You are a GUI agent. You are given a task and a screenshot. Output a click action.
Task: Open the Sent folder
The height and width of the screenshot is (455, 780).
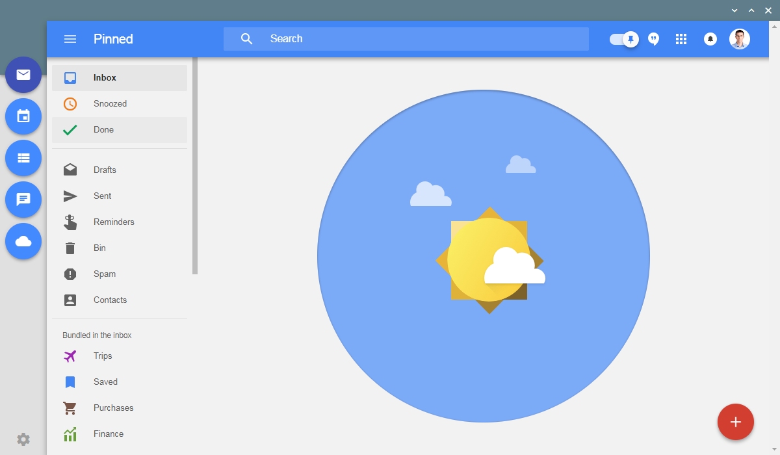(120, 196)
